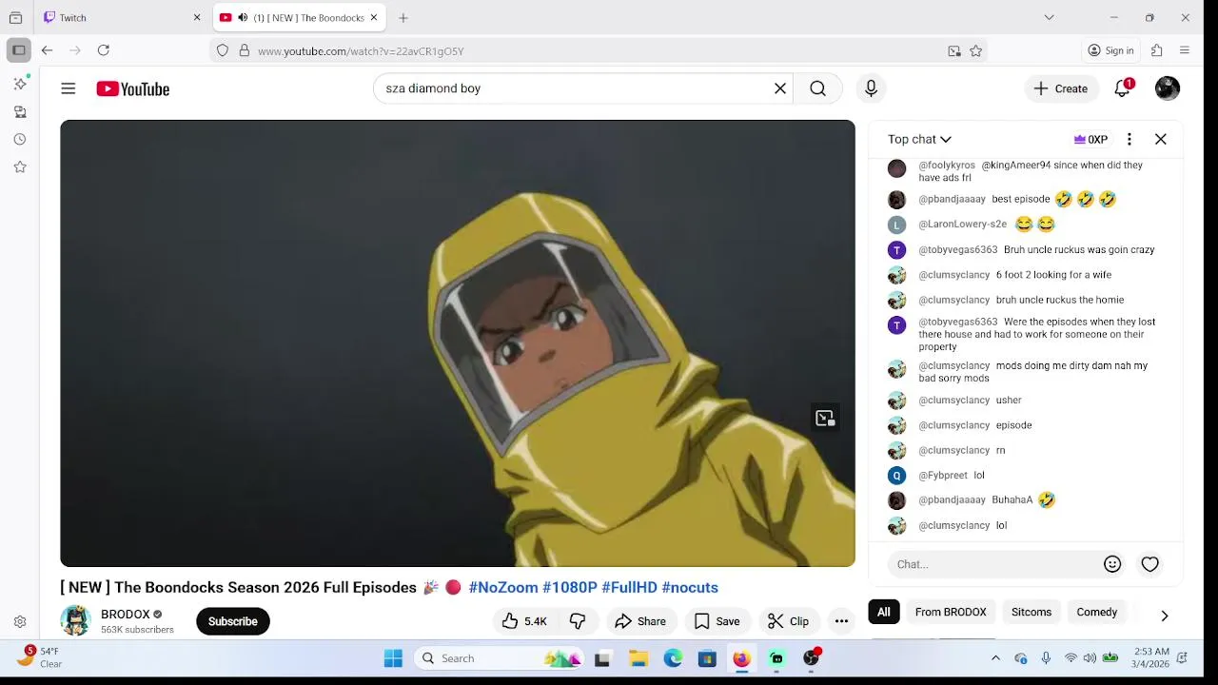Image resolution: width=1218 pixels, height=685 pixels.
Task: Click @foolykyros chat username
Action: [946, 166]
